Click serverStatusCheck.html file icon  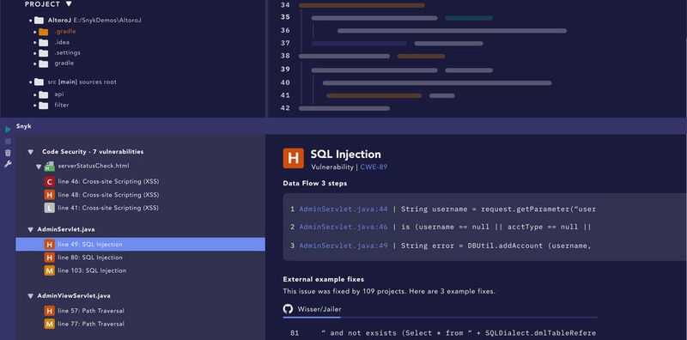pos(50,166)
